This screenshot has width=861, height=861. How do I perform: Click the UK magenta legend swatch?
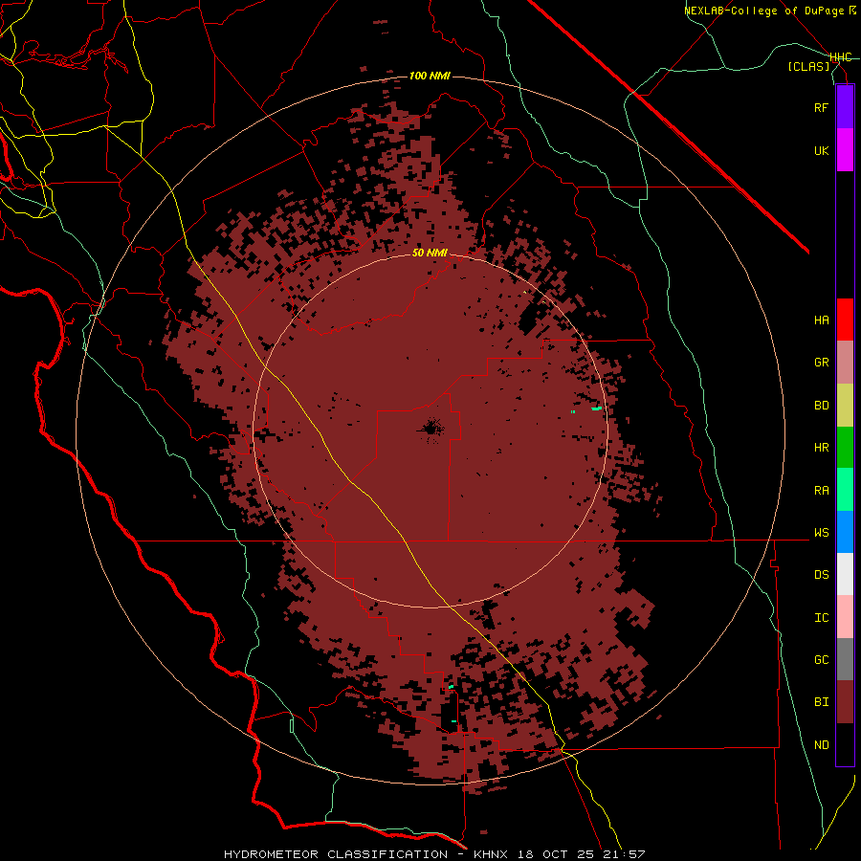coord(845,150)
